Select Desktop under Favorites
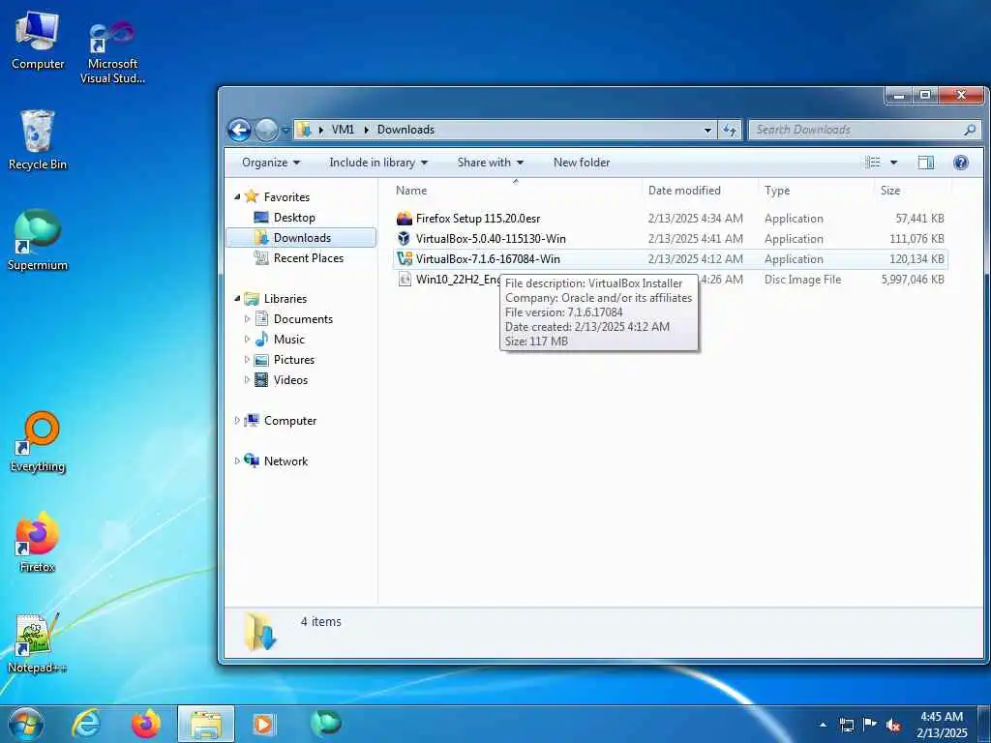Image resolution: width=991 pixels, height=743 pixels. coord(294,218)
